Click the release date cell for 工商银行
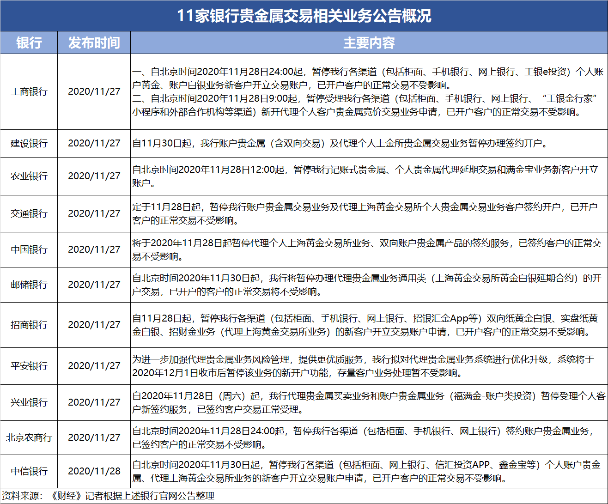Image resolution: width=608 pixels, height=504 pixels. (94, 91)
